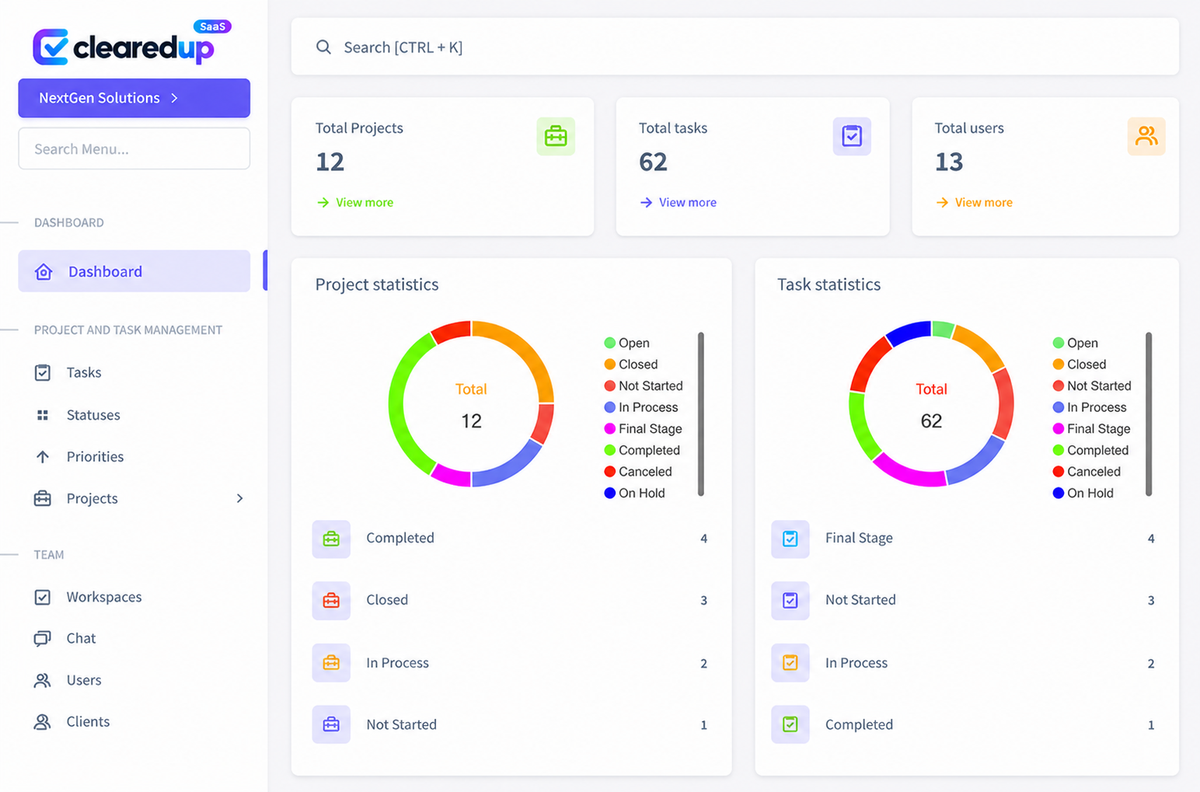Click the Total users people icon
The width and height of the screenshot is (1200, 792).
[1146, 136]
